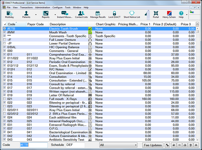Click the Fee Updates button
This screenshot has width=202, height=150.
click(x=153, y=145)
